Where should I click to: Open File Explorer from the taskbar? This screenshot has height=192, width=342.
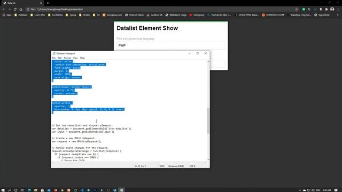click(36, 190)
